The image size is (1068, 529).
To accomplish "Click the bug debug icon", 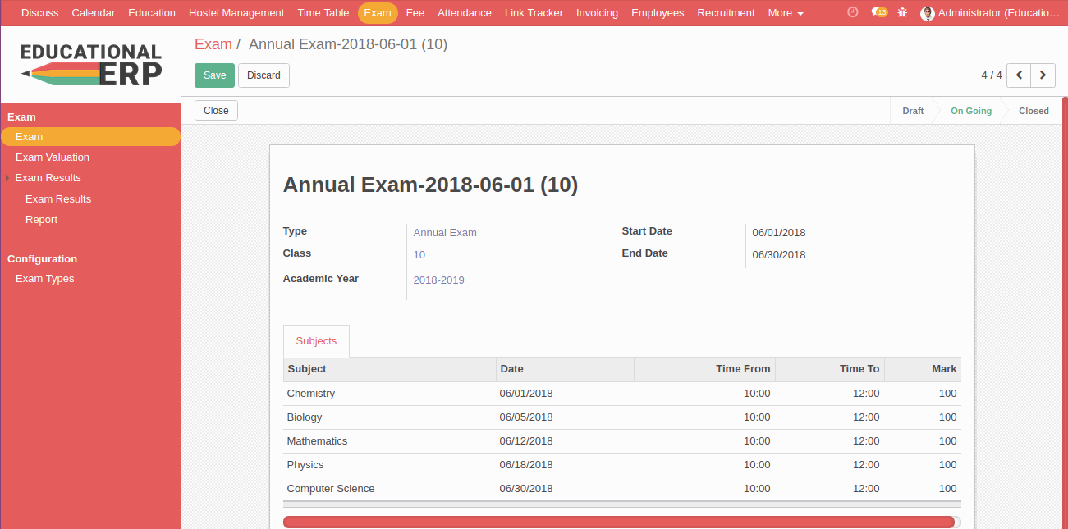I will click(x=903, y=12).
